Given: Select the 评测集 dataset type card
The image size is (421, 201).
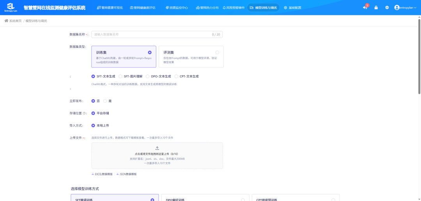Looking at the screenshot, I should tap(191, 57).
